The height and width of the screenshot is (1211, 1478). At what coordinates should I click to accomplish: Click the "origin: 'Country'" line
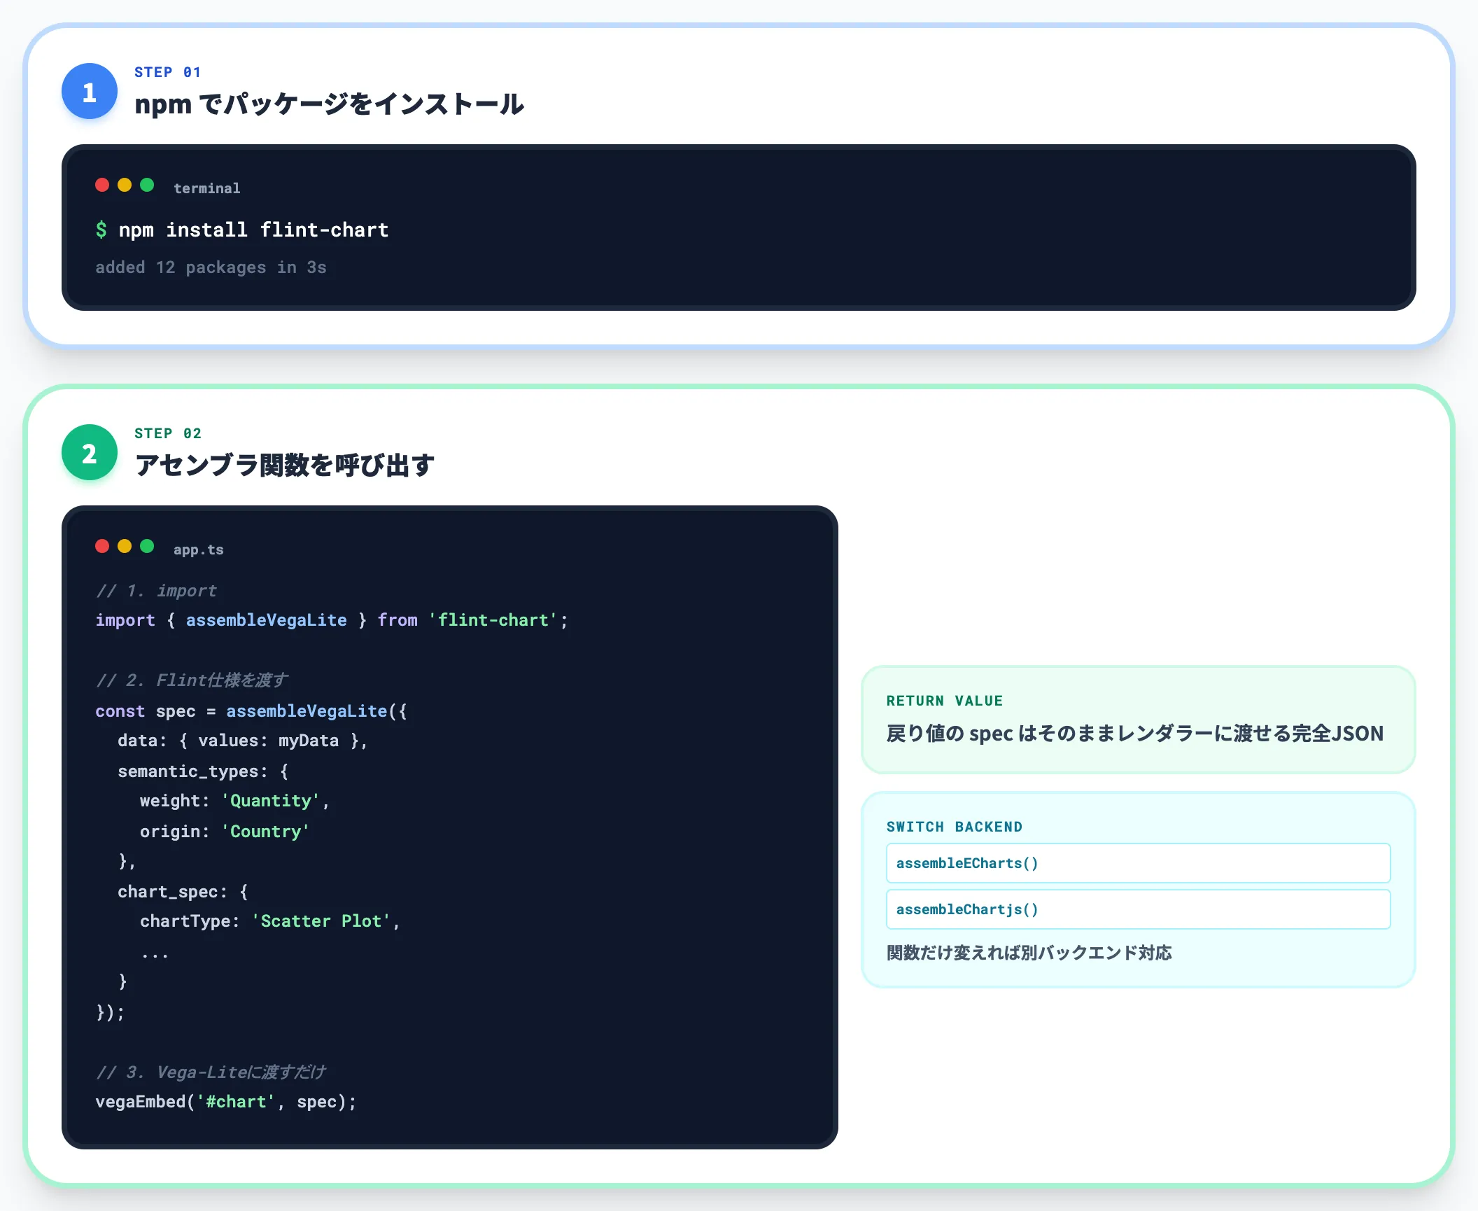click(225, 832)
